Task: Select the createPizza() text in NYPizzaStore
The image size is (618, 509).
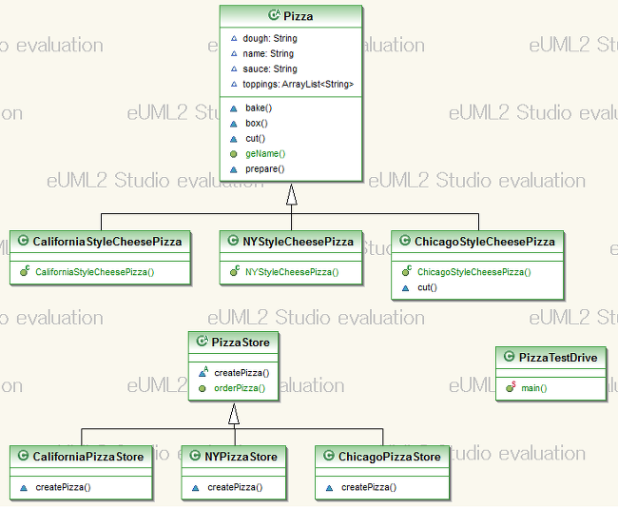Action: point(235,488)
